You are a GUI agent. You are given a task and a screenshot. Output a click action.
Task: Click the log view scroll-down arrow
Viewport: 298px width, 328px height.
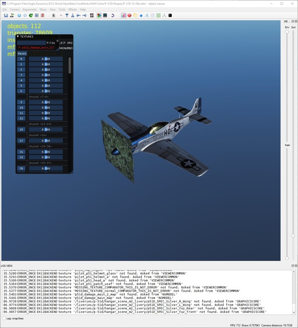click(x=294, y=313)
